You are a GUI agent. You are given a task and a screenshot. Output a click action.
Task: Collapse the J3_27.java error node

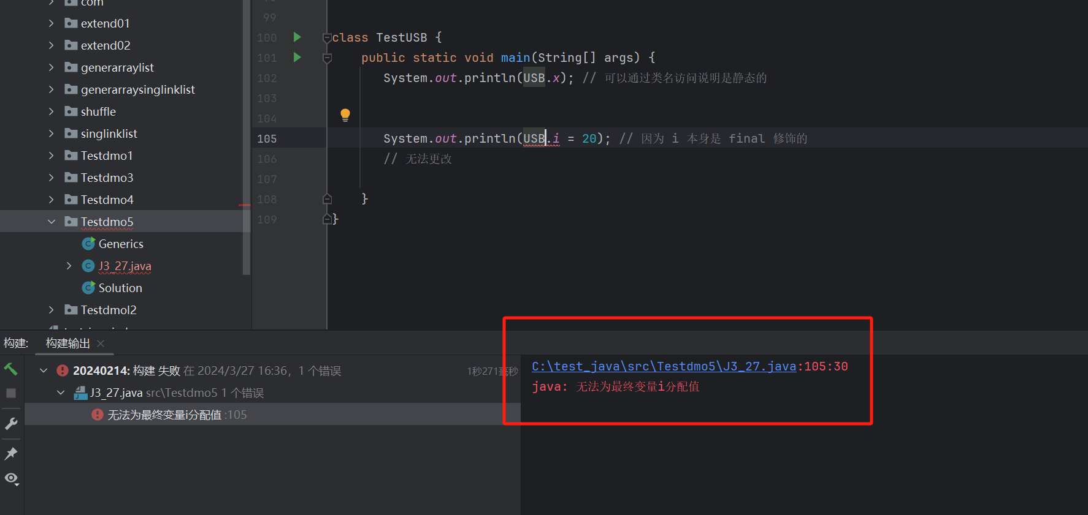pyautogui.click(x=61, y=393)
